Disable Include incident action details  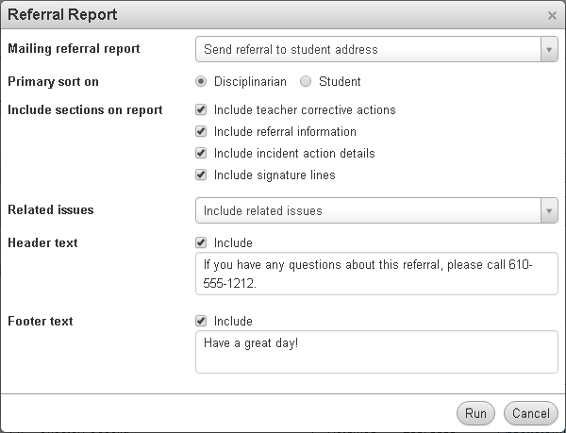click(201, 153)
